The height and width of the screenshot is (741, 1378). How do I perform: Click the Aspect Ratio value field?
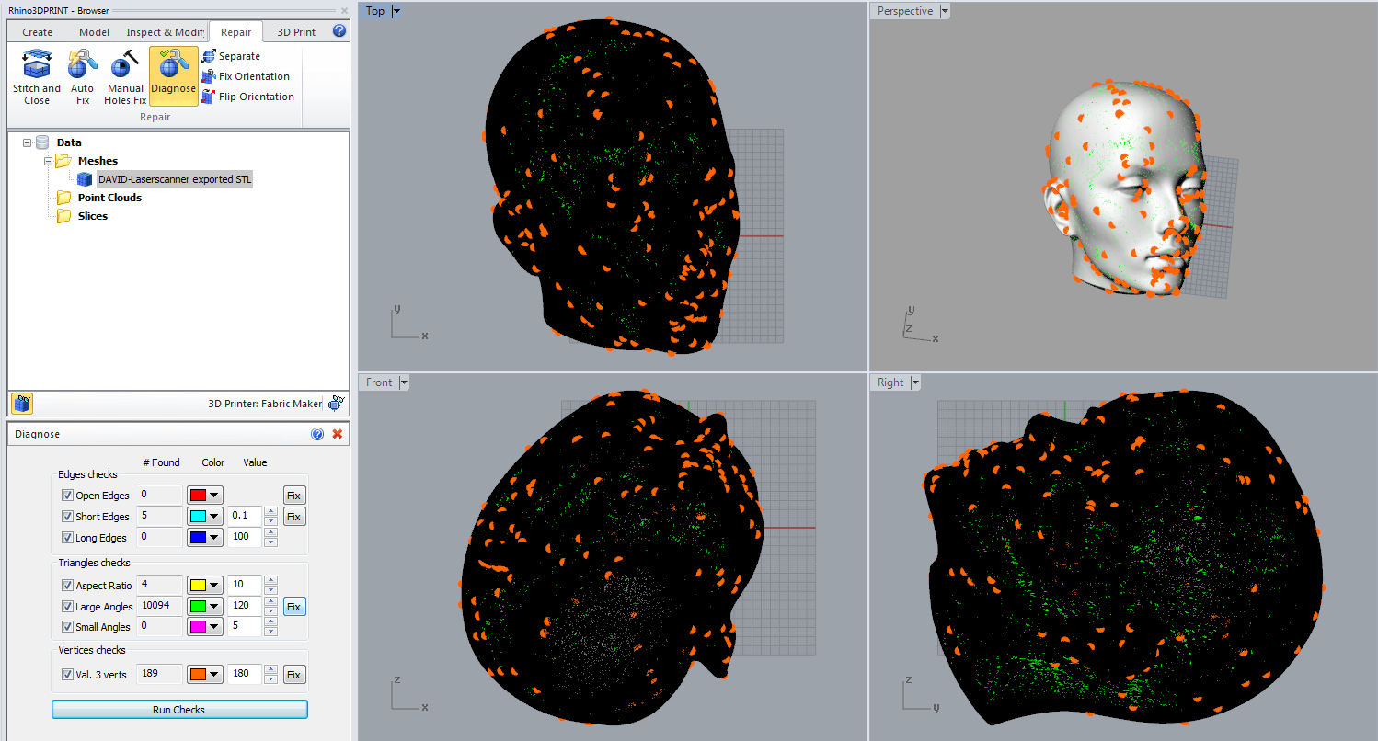[x=244, y=586]
